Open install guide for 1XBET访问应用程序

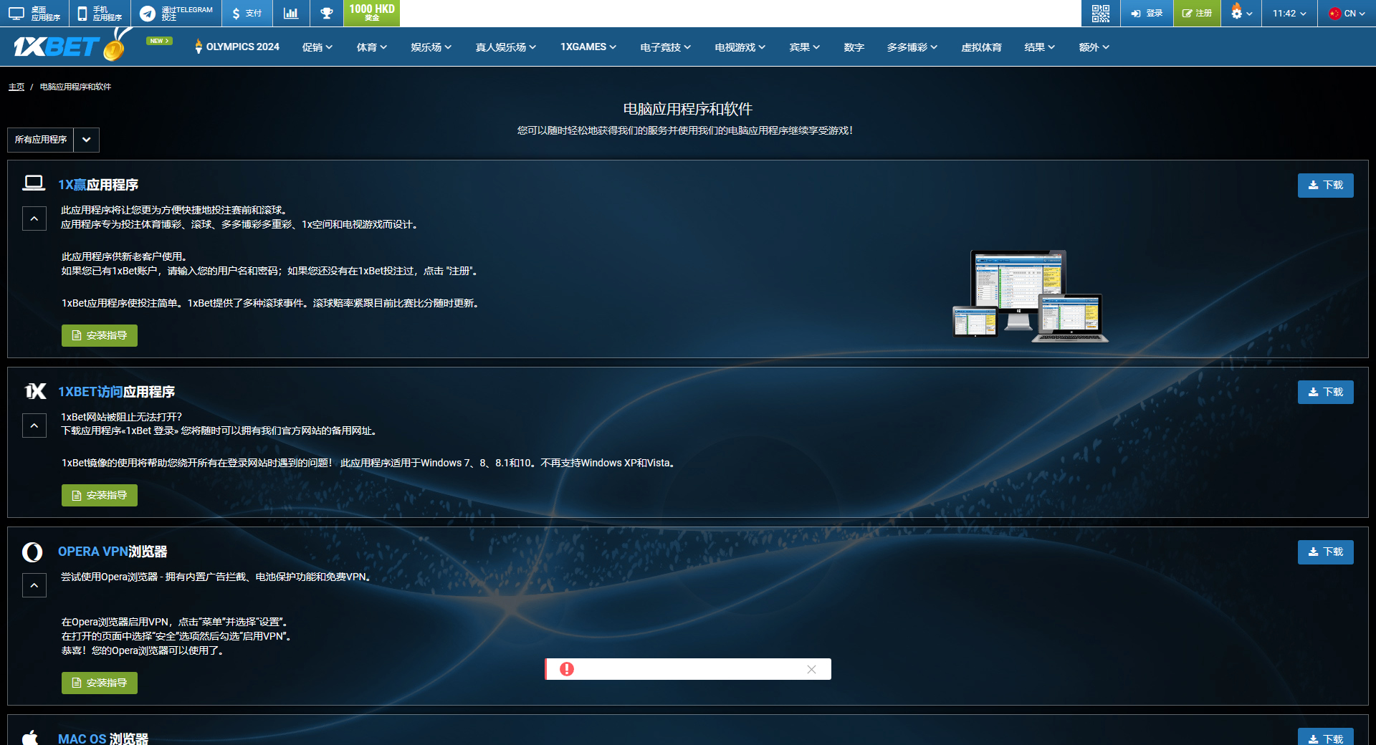click(100, 495)
